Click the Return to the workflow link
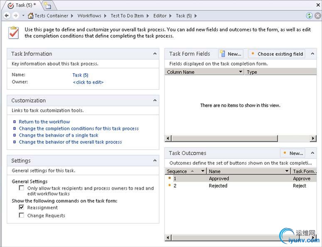This screenshot has height=247, width=322. 44,122
